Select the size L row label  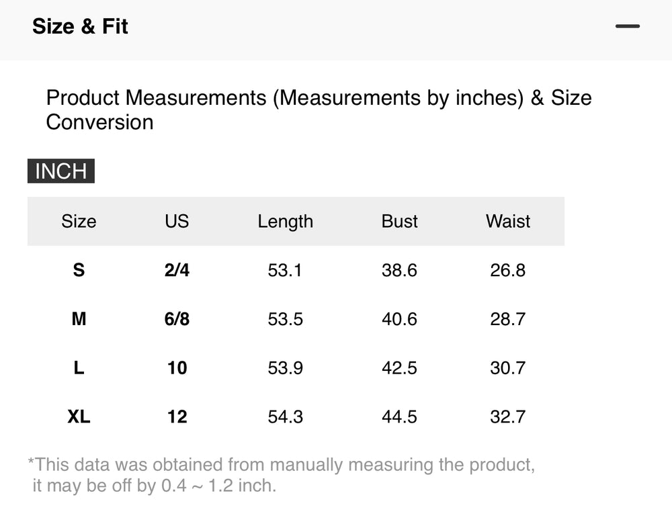79,368
